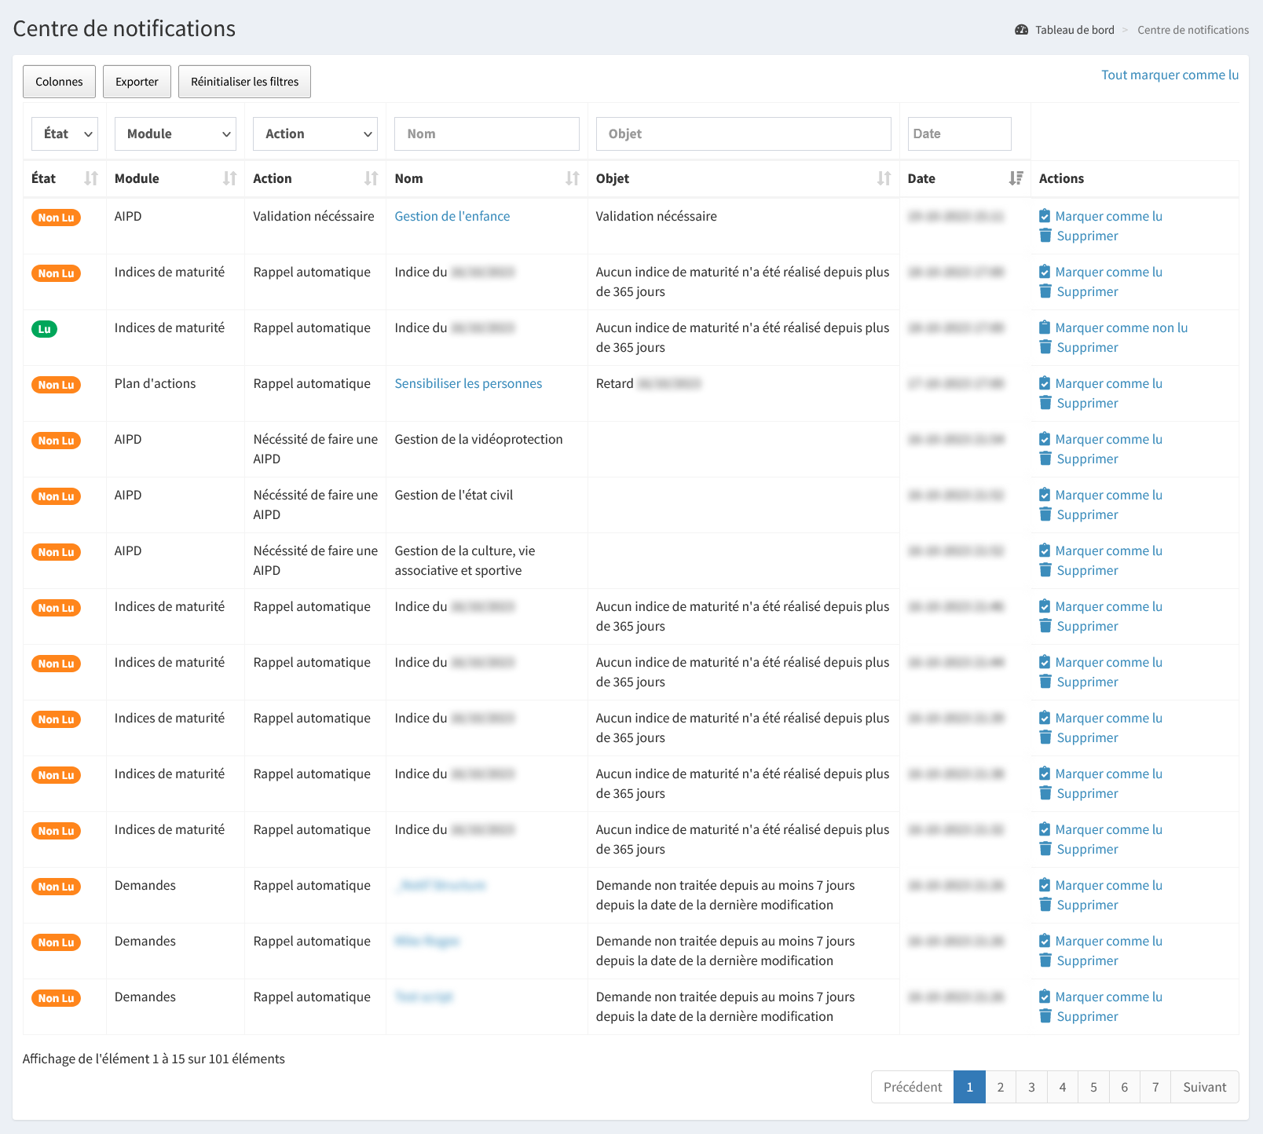Image resolution: width=1263 pixels, height=1134 pixels.
Task: Sort the table by the Nom column
Action: [572, 178]
